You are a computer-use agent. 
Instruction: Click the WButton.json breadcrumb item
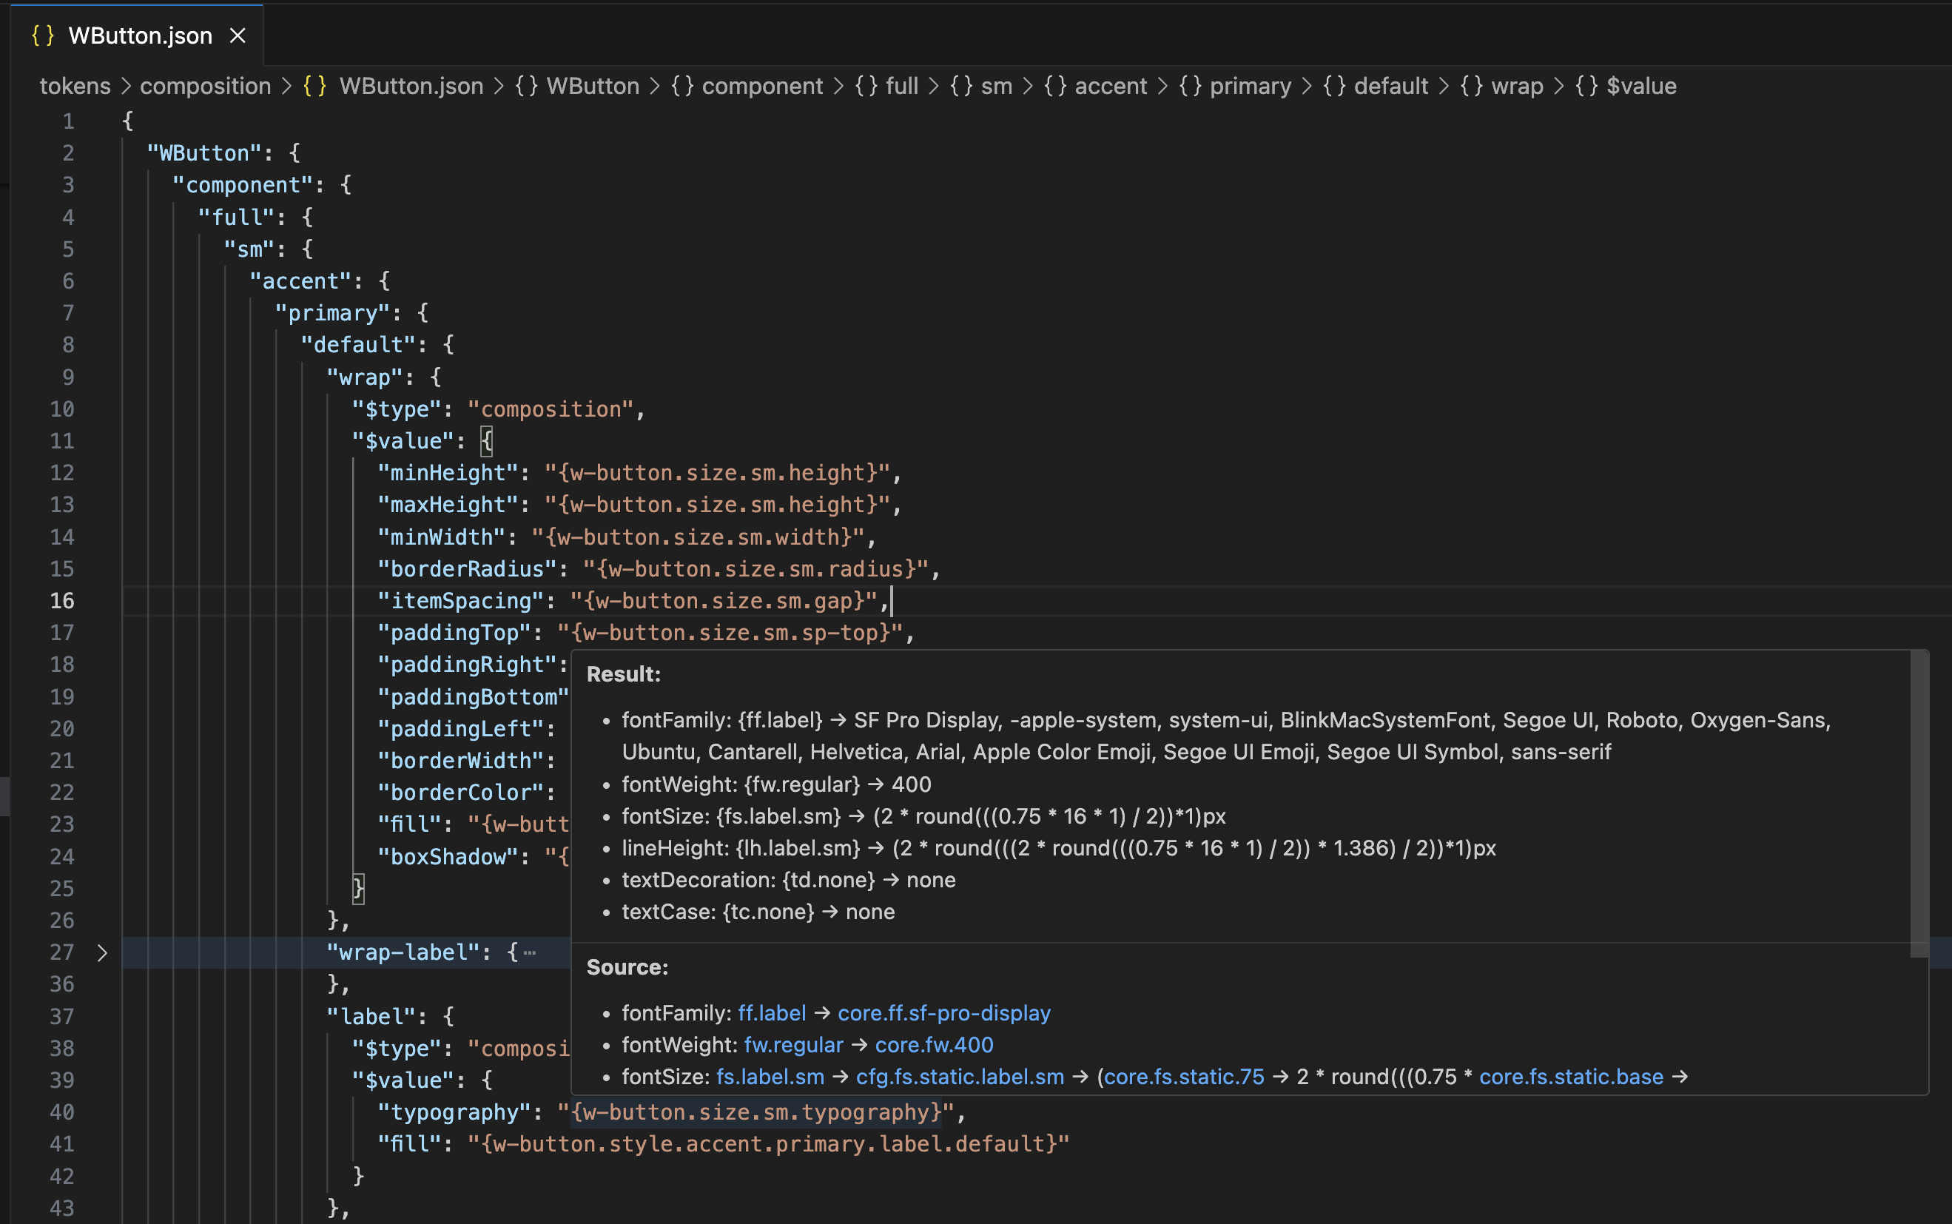coord(394,86)
